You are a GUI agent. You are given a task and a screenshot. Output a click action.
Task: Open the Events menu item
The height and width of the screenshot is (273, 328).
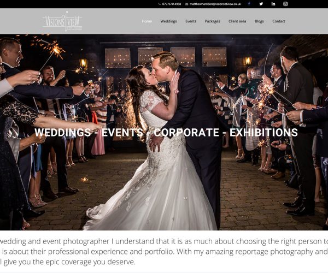[191, 21]
